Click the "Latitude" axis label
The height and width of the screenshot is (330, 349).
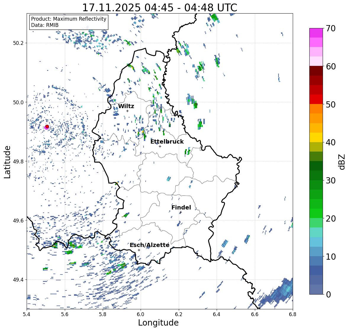click(7, 162)
